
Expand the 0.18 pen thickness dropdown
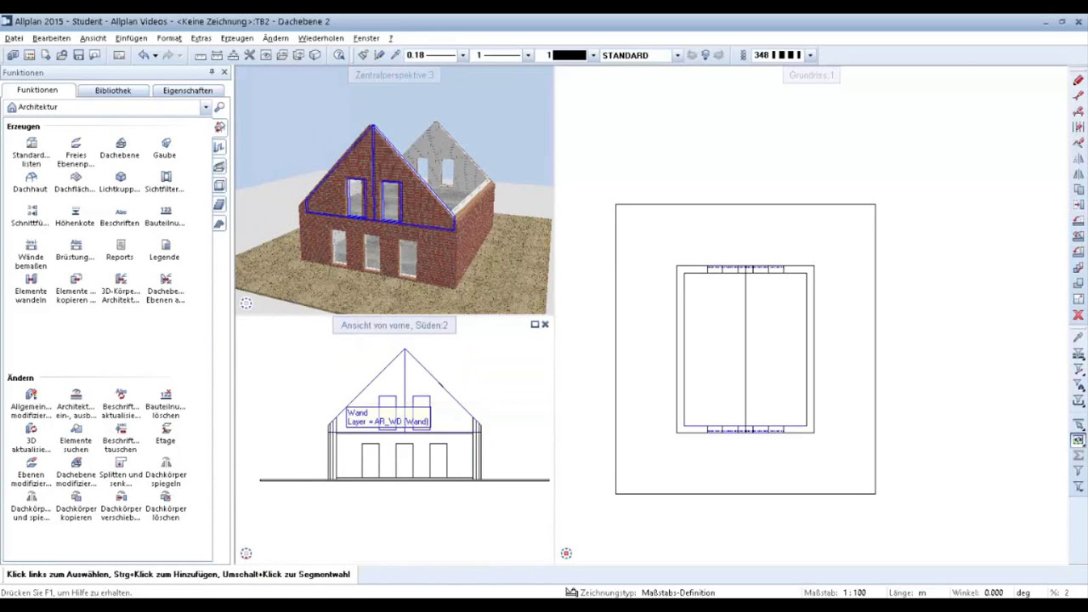(x=462, y=55)
